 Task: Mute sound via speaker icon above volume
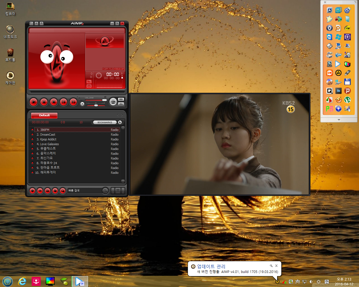105,97
